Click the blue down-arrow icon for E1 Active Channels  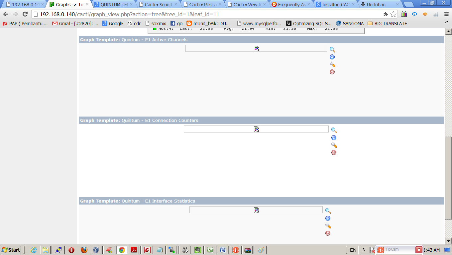(332, 57)
